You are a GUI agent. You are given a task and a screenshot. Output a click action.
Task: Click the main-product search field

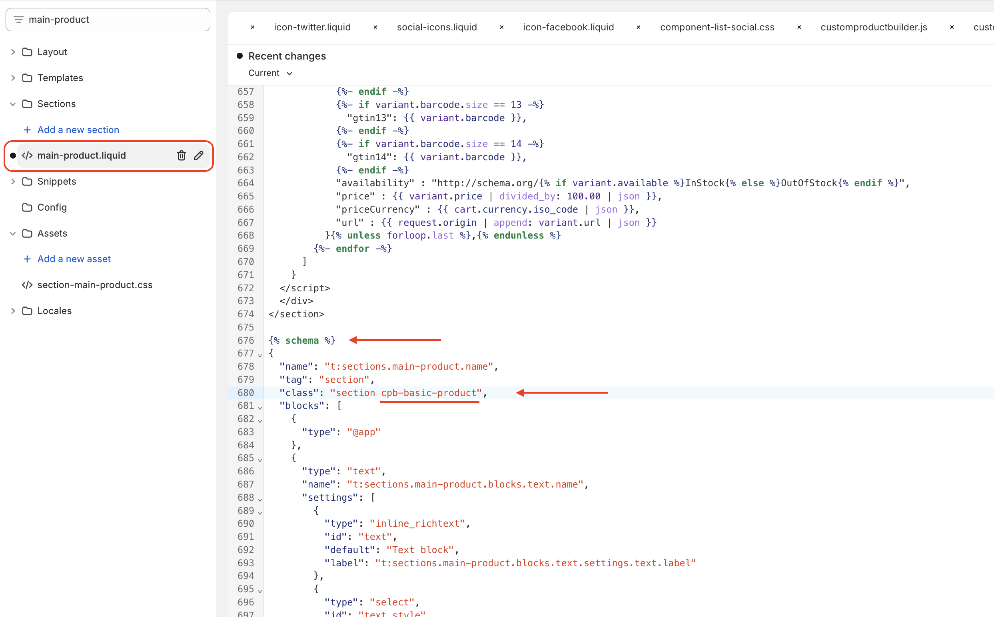point(108,20)
